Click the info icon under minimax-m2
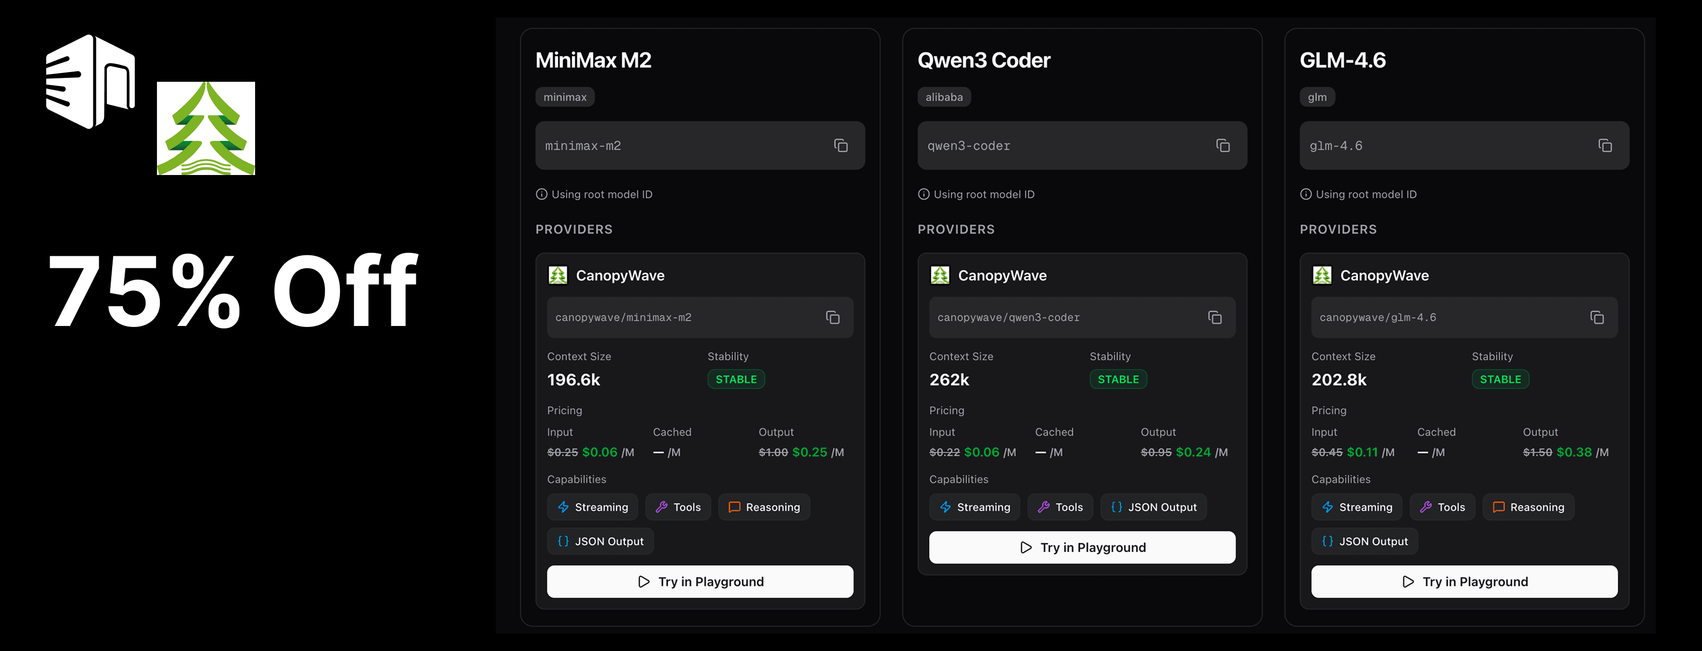The height and width of the screenshot is (651, 1702). tap(541, 194)
